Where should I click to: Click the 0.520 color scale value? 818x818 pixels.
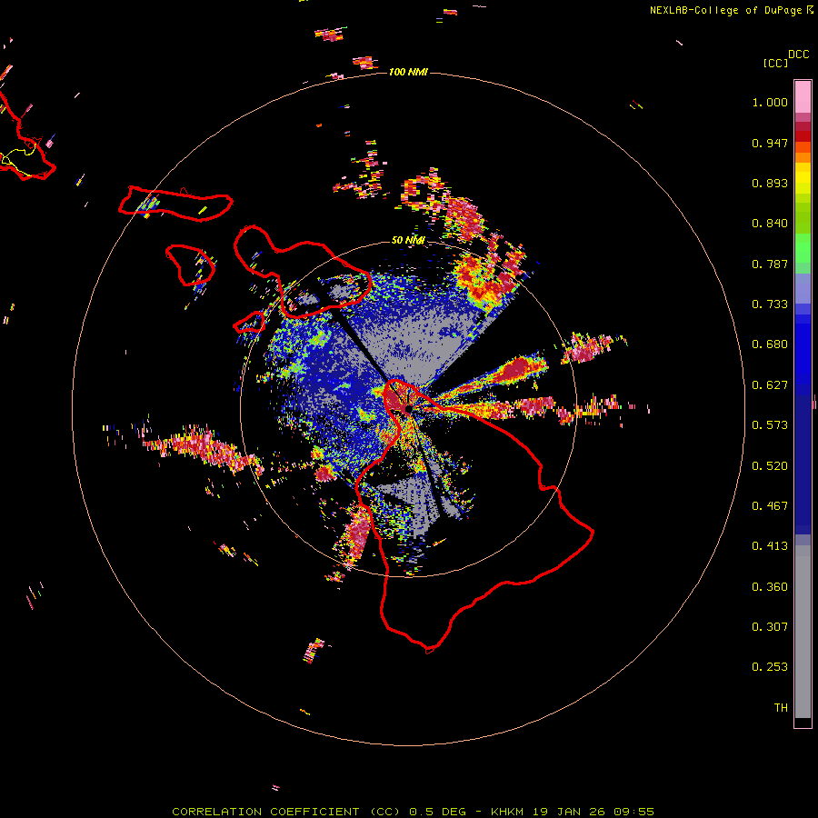tap(770, 466)
